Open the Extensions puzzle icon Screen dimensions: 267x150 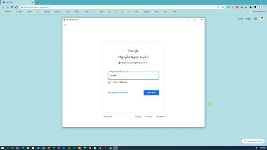coord(250,7)
